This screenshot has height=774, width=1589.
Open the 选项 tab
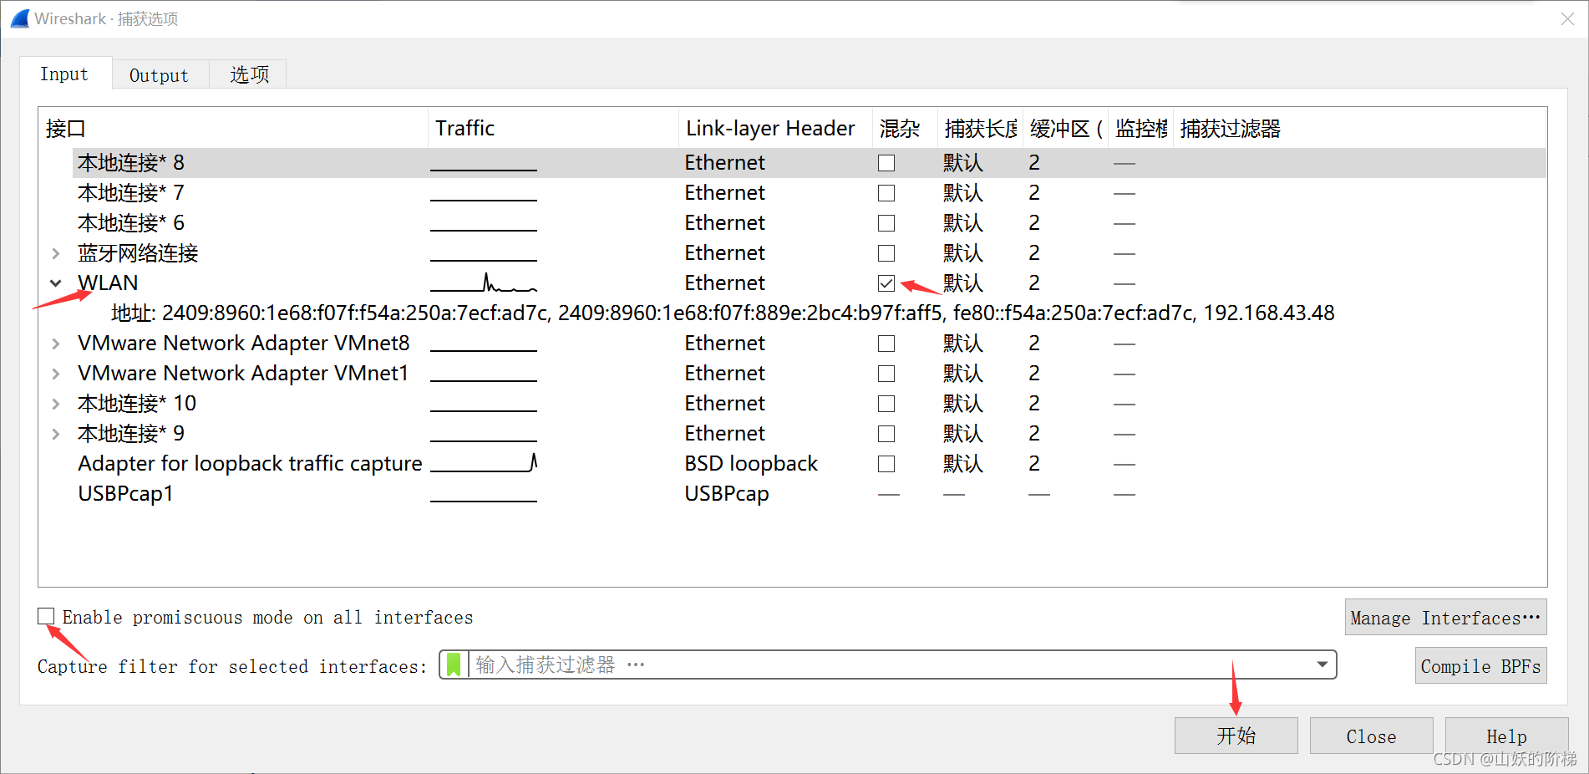coord(249,75)
